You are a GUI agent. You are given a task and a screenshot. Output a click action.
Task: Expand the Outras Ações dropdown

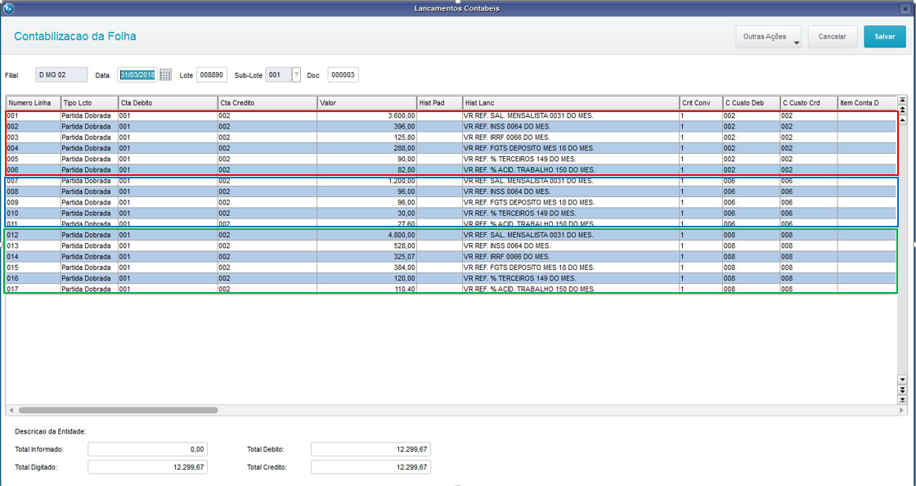click(768, 36)
